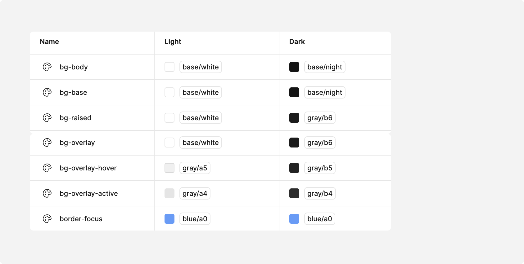Select the gray/a5 token for bg-overlay-hover
Image resolution: width=524 pixels, height=264 pixels.
coord(195,168)
